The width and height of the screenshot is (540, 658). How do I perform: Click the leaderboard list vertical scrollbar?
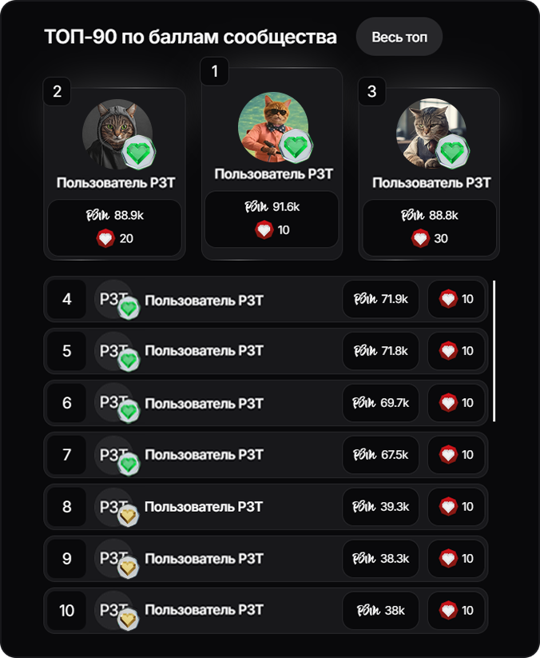coord(494,351)
